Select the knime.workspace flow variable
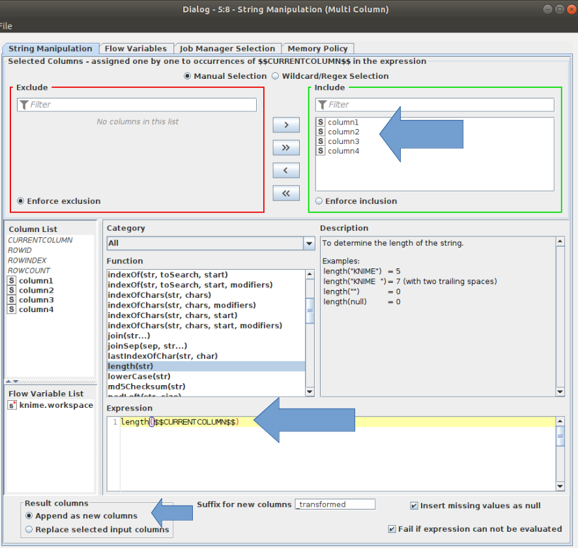Image resolution: width=578 pixels, height=548 pixels. coord(55,405)
